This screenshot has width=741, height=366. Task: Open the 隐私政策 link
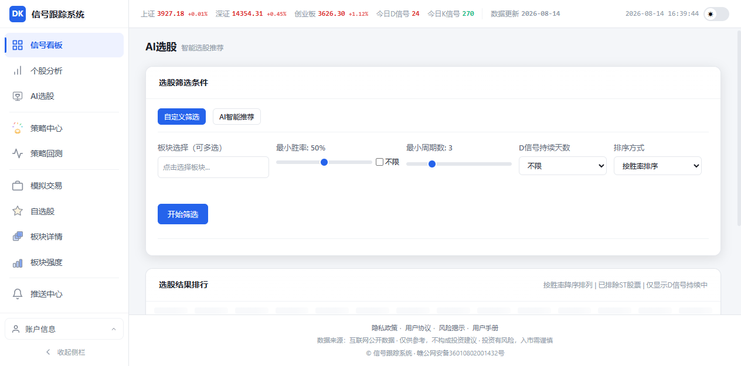385,328
